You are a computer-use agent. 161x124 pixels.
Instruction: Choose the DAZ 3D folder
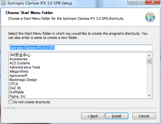point(15,88)
